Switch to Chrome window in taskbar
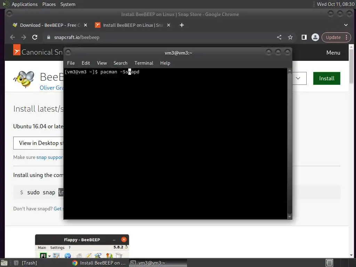This screenshot has width=356, height=267. coord(99,263)
